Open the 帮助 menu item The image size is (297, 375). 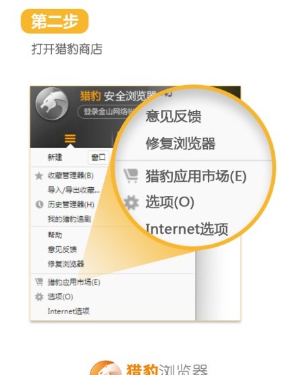point(55,235)
